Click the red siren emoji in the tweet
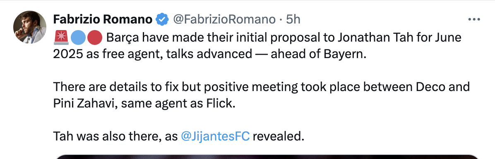This screenshot has width=495, height=159. tap(61, 38)
